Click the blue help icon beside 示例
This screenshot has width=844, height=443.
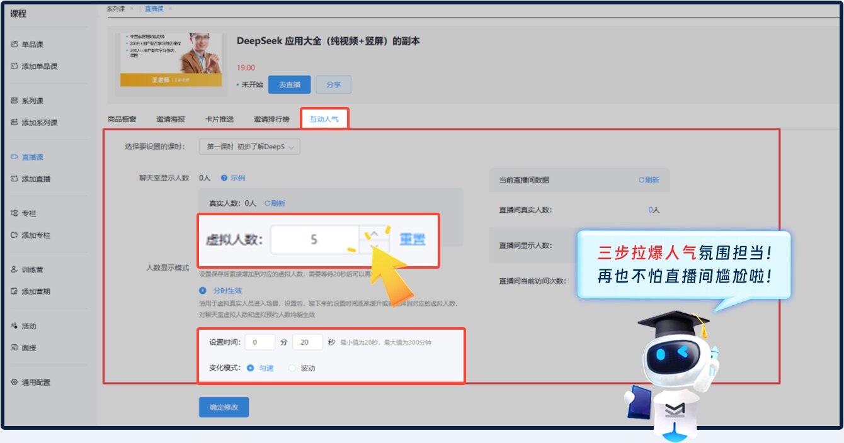[x=224, y=178]
